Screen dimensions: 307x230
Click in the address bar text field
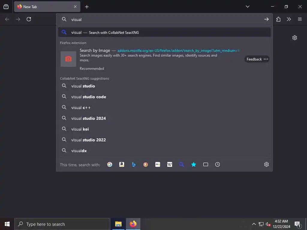click(x=165, y=19)
